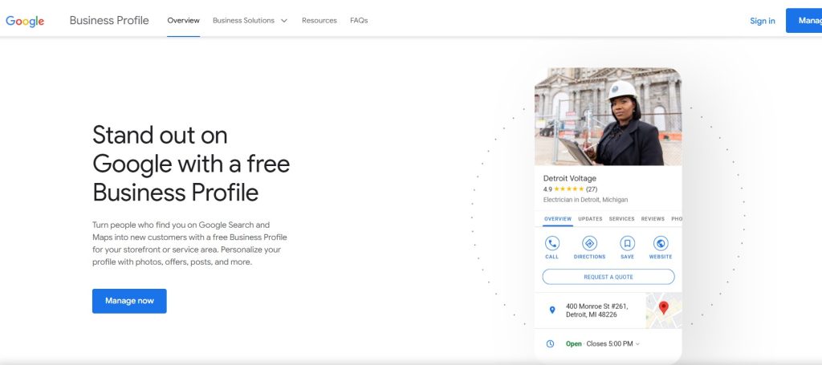
Task: Click the Google logo
Action: coord(25,21)
